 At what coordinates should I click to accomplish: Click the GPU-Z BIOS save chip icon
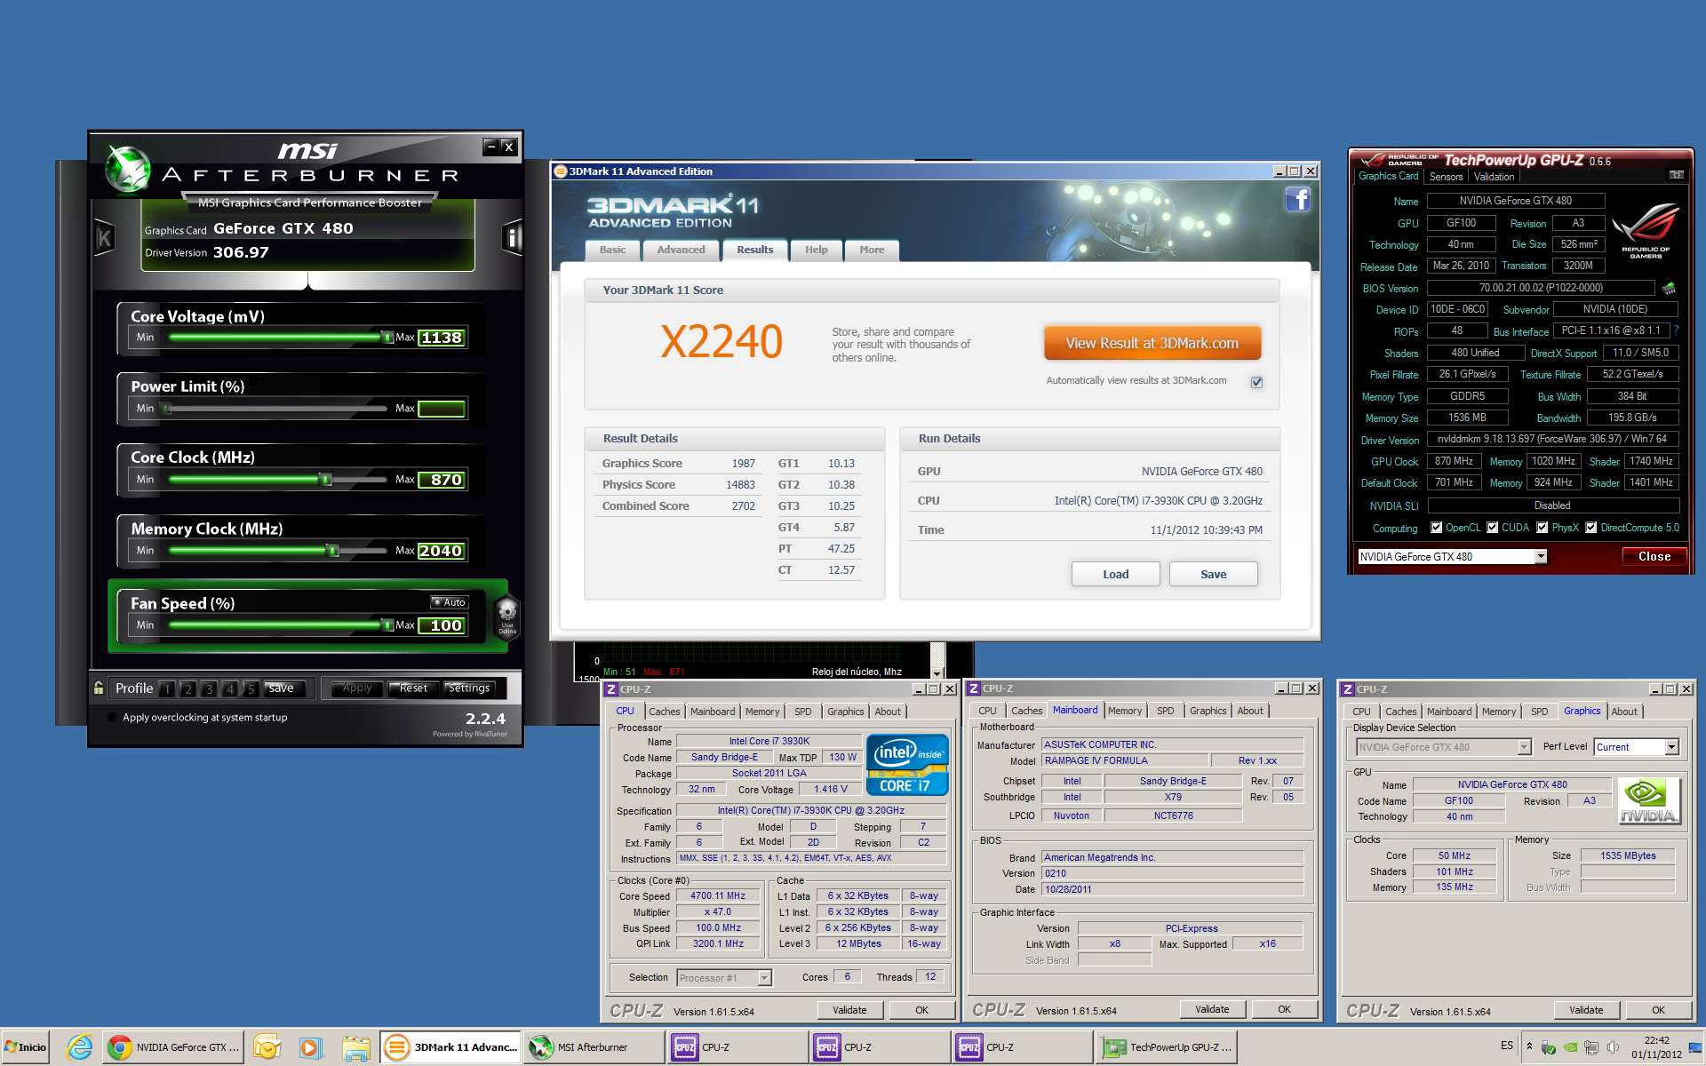1668,288
